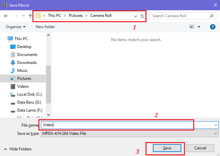Open Local Disk (C:) in sidebar

[29, 94]
